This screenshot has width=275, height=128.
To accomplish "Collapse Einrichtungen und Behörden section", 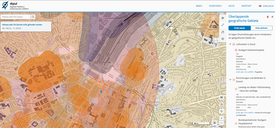I will tap(230, 80).
